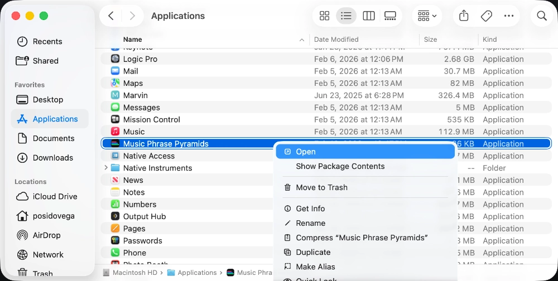Switch to icon grid view
Viewport: 558px width, 281px height.
tap(324, 16)
